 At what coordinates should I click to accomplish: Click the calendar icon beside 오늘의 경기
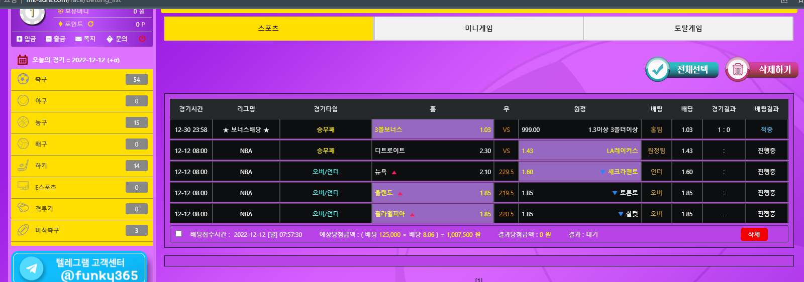pos(23,60)
